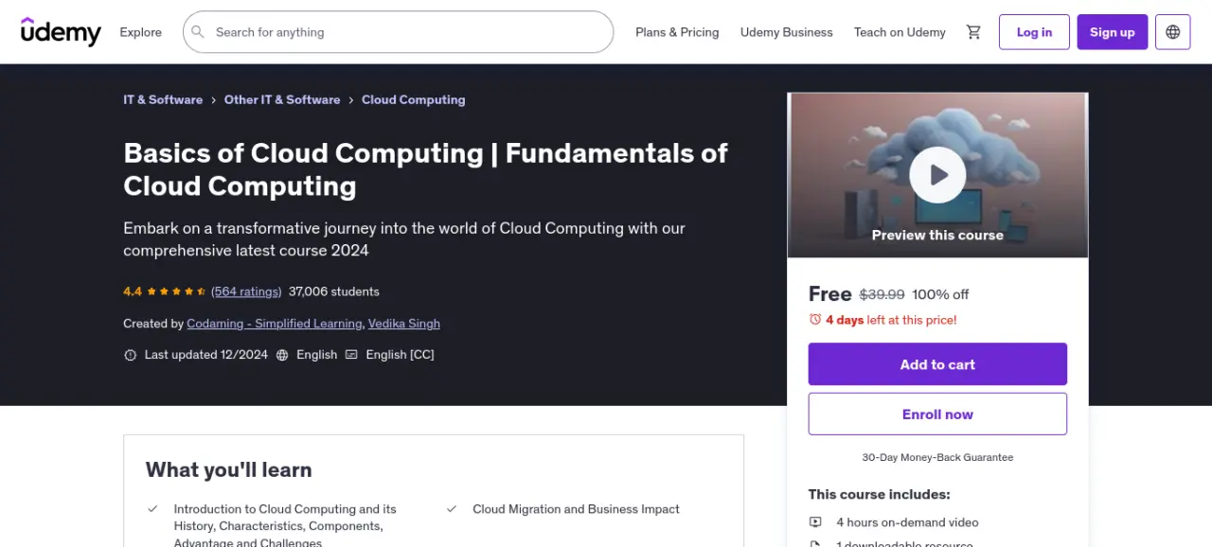This screenshot has height=547, width=1212.
Task: Click the This course includes heading
Action: pyautogui.click(x=880, y=494)
